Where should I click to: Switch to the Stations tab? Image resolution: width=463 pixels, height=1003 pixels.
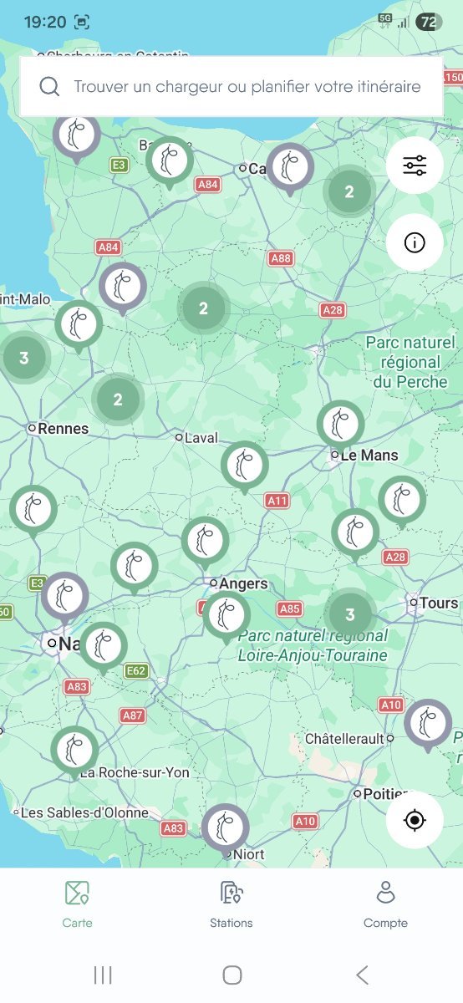click(x=231, y=904)
